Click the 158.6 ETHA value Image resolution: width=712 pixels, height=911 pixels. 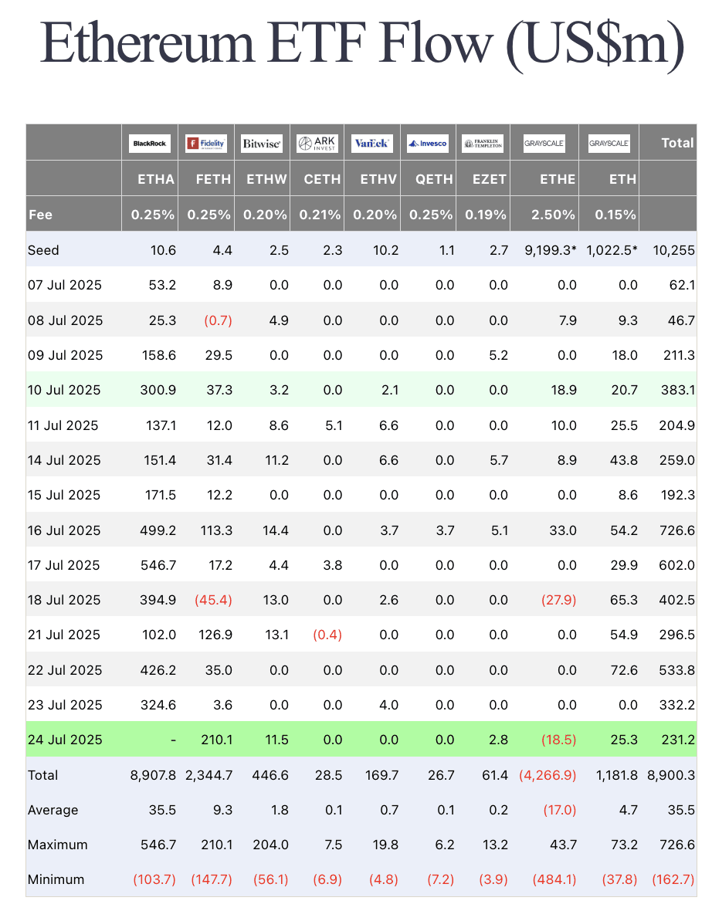[x=158, y=356]
